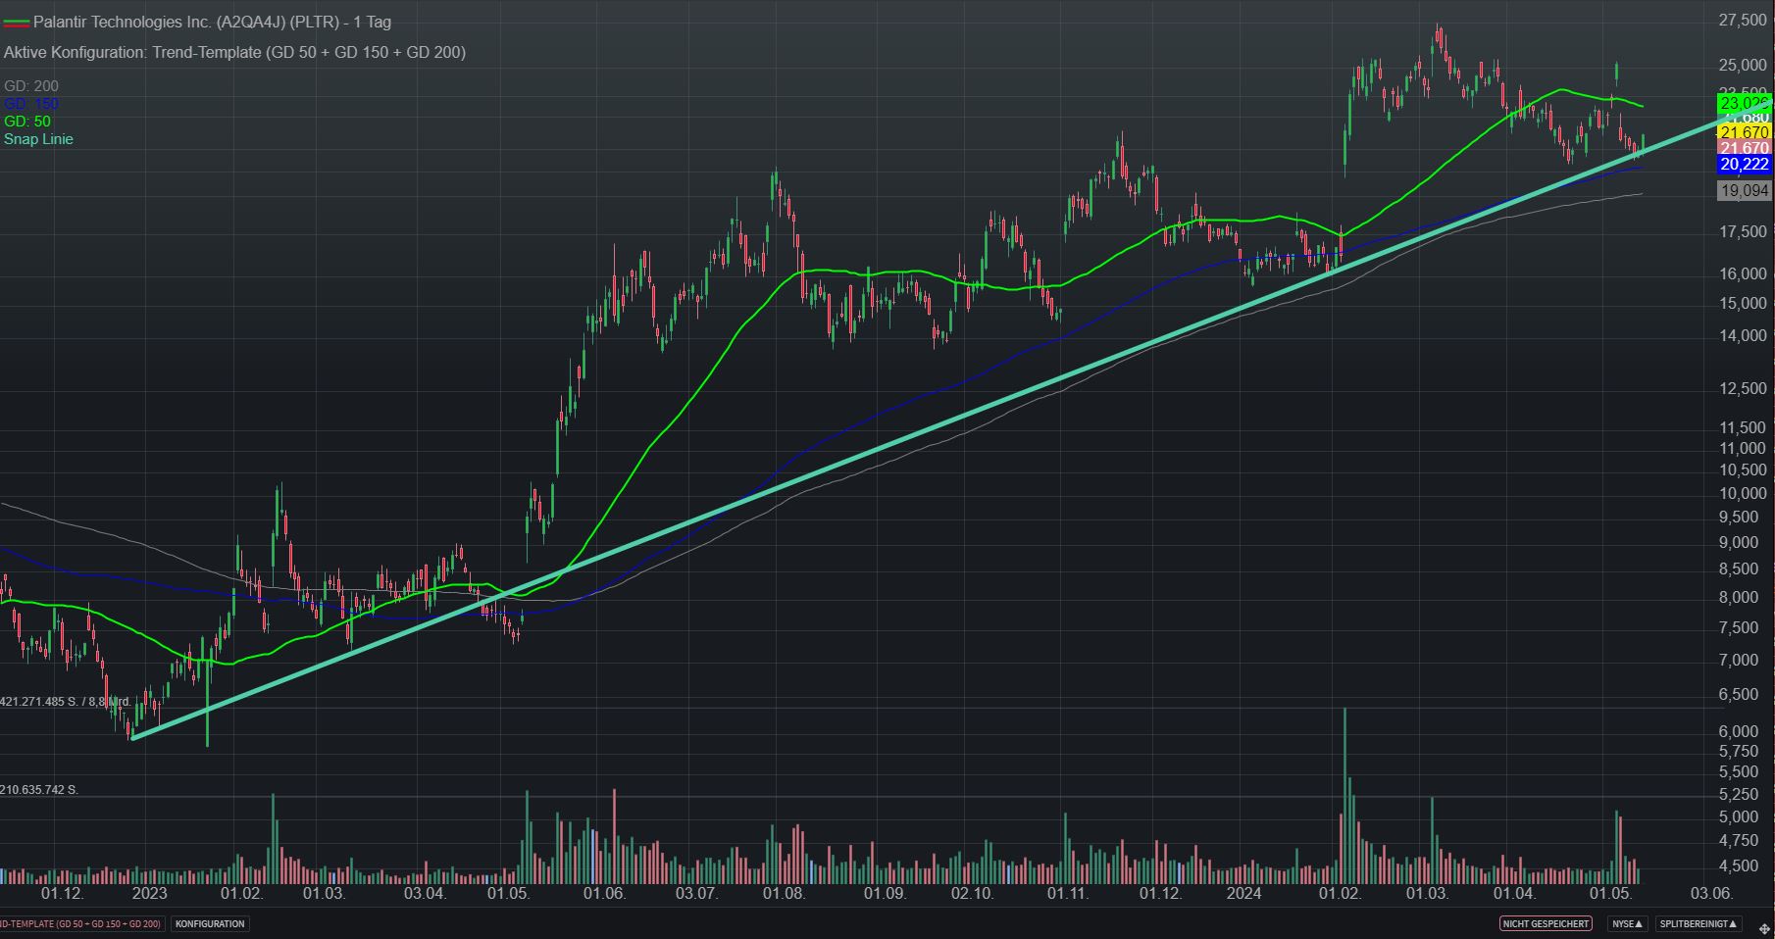Click the 210.635.742 S. volume label
Screen dimensions: 1775x939
(x=39, y=789)
